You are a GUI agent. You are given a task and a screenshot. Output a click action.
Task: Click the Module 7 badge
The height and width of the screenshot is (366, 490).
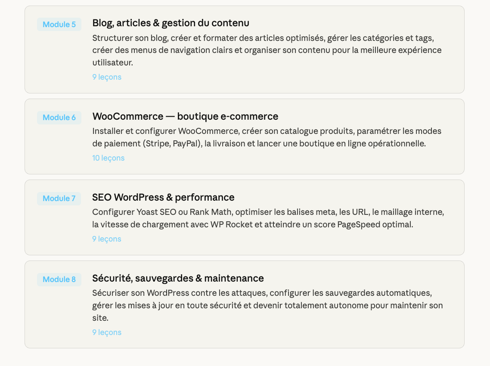pyautogui.click(x=59, y=199)
